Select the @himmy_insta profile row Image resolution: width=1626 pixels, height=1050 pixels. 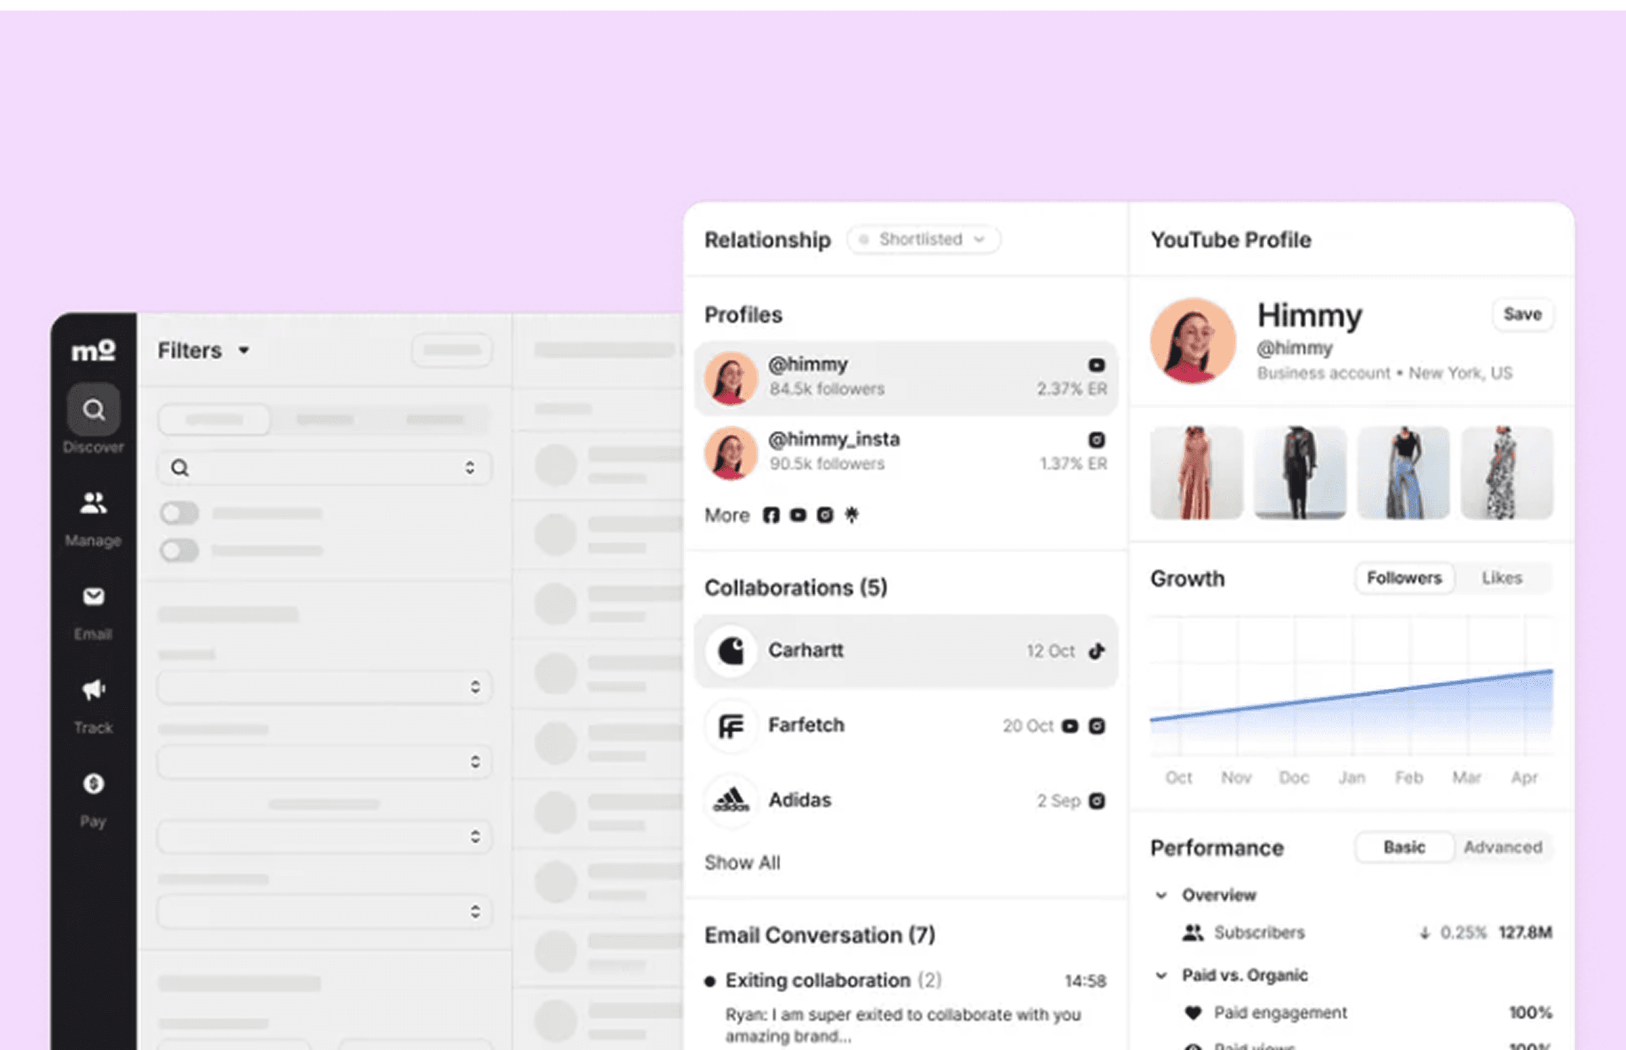(x=906, y=452)
